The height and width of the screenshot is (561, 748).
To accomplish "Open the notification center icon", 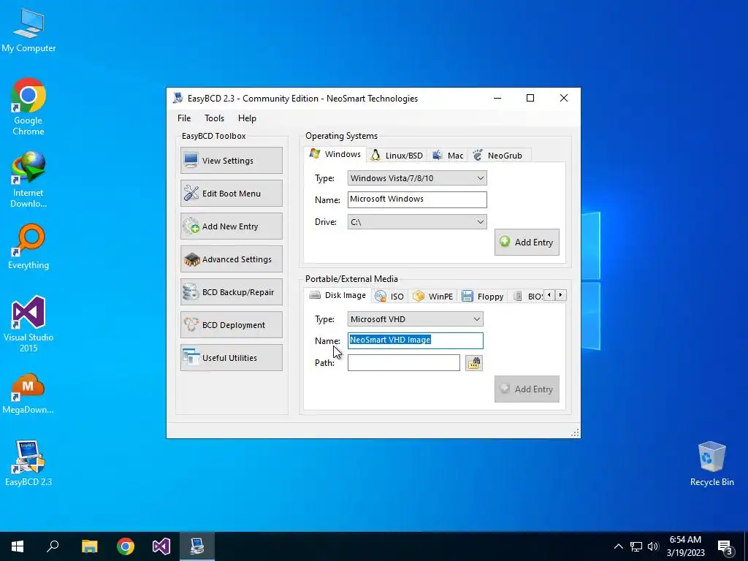I will (725, 547).
